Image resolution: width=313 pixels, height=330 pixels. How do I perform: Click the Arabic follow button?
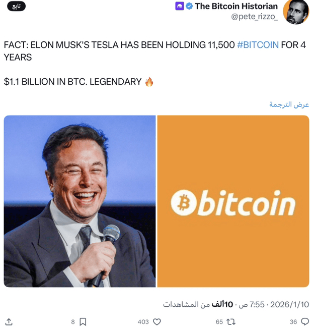click(x=17, y=7)
